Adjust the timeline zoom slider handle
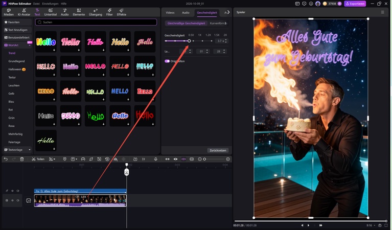 pyautogui.click(x=204, y=159)
